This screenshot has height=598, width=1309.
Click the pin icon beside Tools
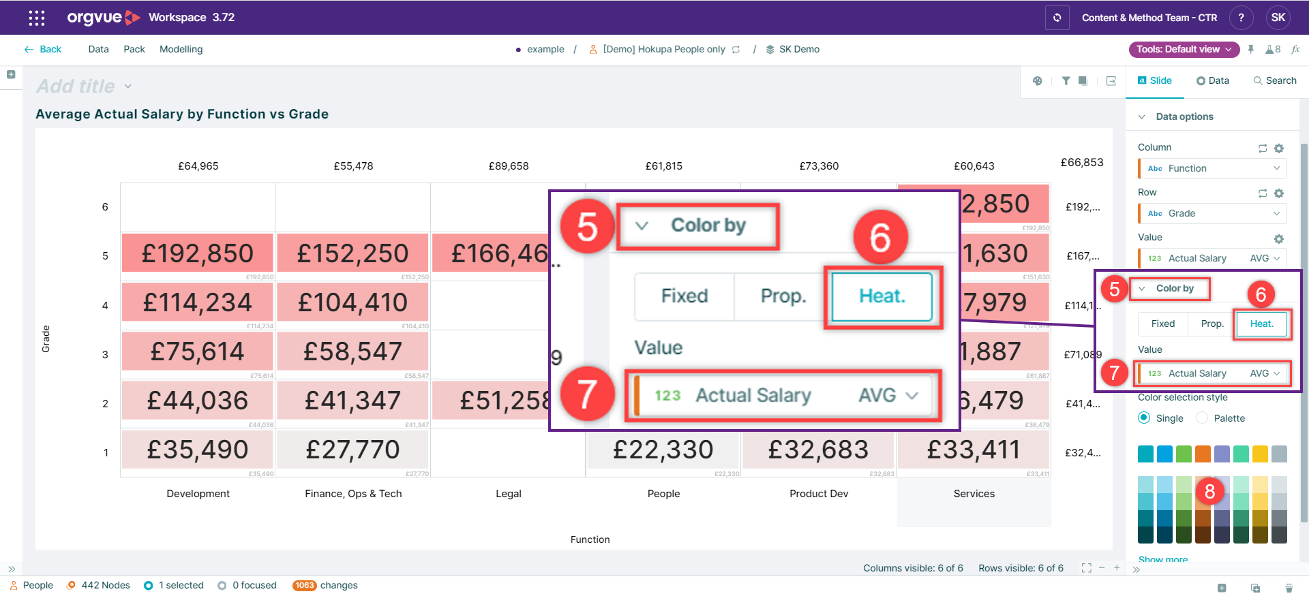click(x=1251, y=49)
